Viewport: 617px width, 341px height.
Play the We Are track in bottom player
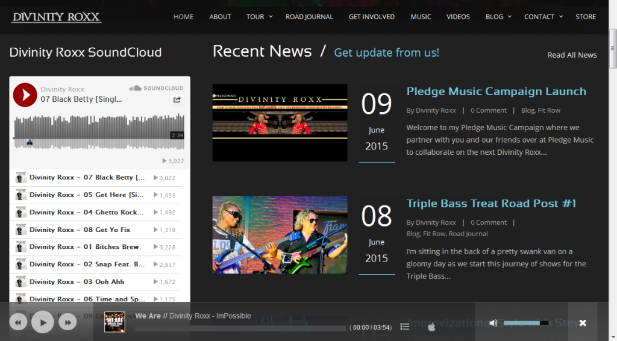(x=43, y=322)
